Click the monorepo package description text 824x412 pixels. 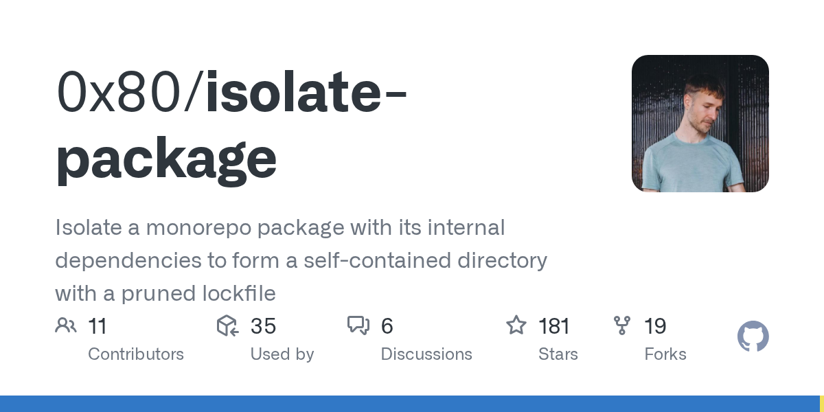click(x=301, y=260)
